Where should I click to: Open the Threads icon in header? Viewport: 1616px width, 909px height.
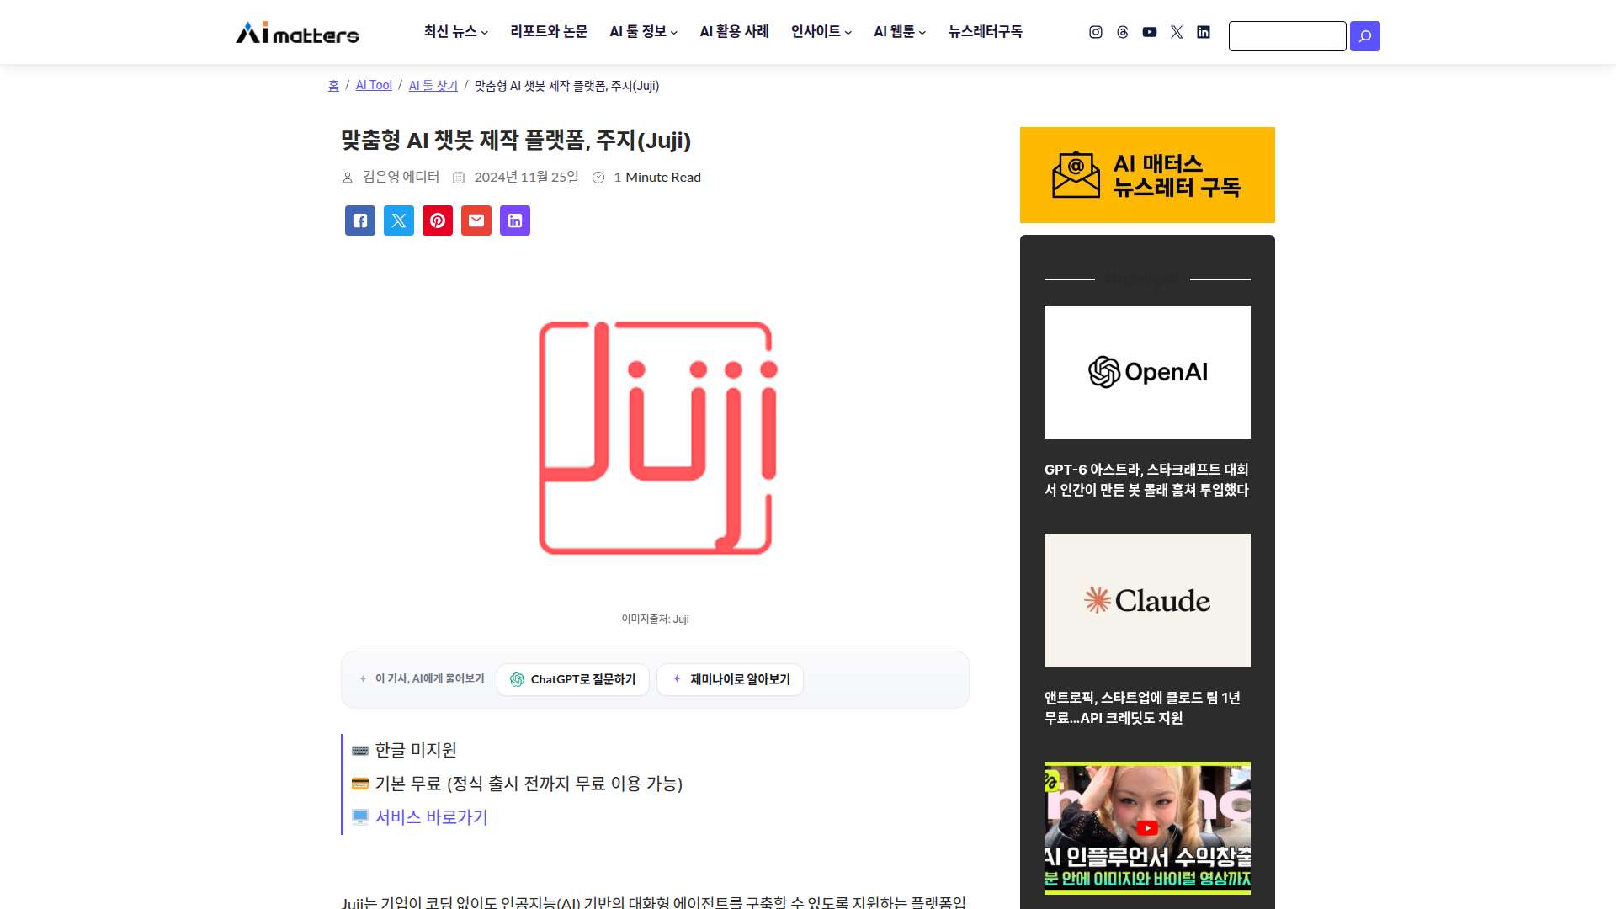1122,32
